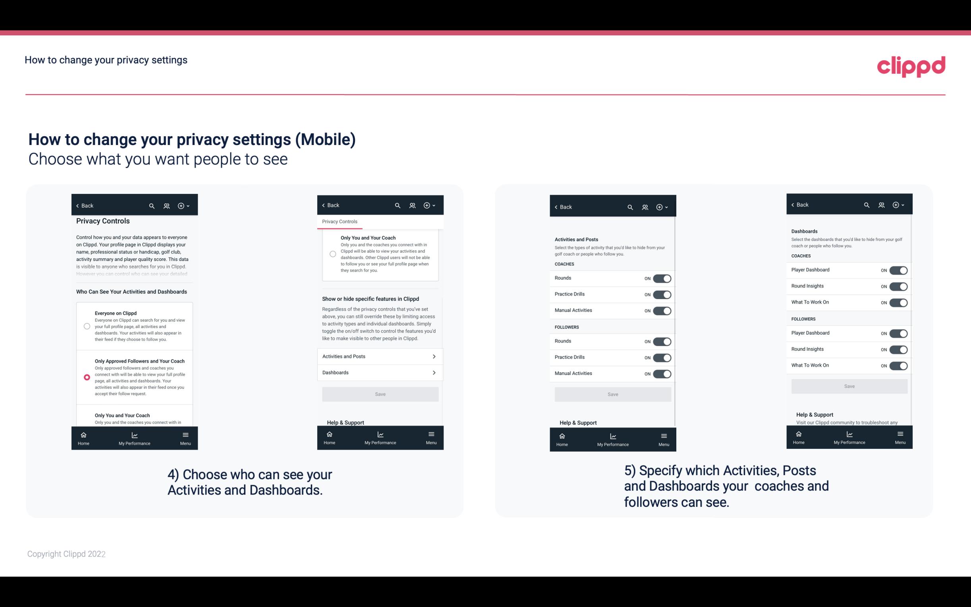
Task: Select Everyone on Clippd option
Action: click(86, 326)
